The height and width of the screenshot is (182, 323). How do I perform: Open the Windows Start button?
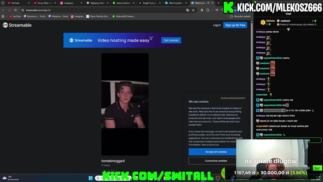91,178
